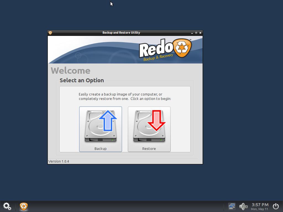283x212 pixels.
Task: Maximize the Backup and Restore Utility window
Action: point(196,33)
